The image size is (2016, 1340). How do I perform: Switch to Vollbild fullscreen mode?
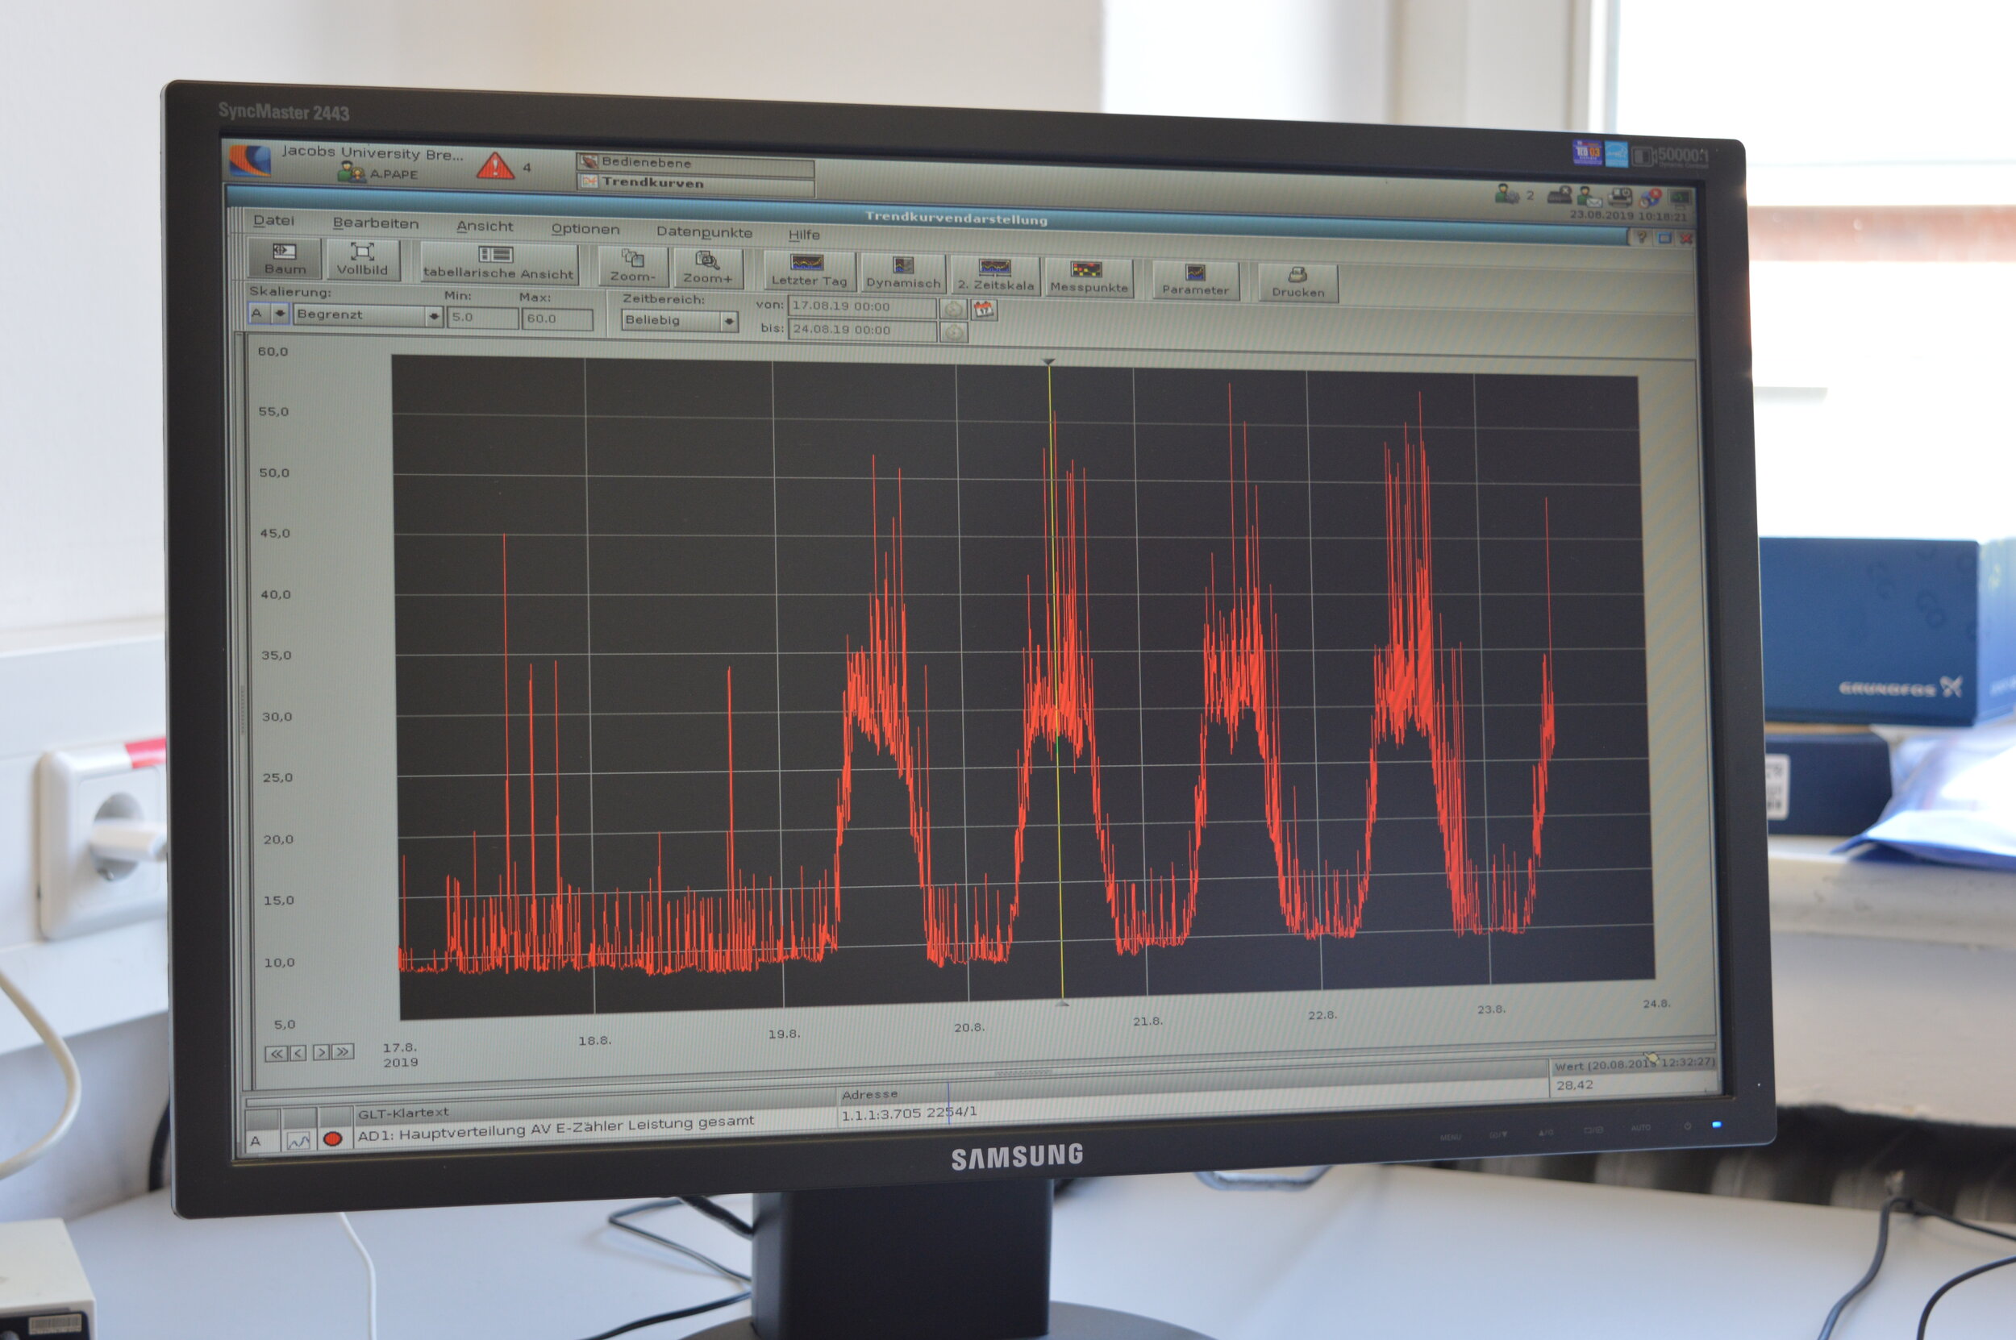[x=362, y=260]
